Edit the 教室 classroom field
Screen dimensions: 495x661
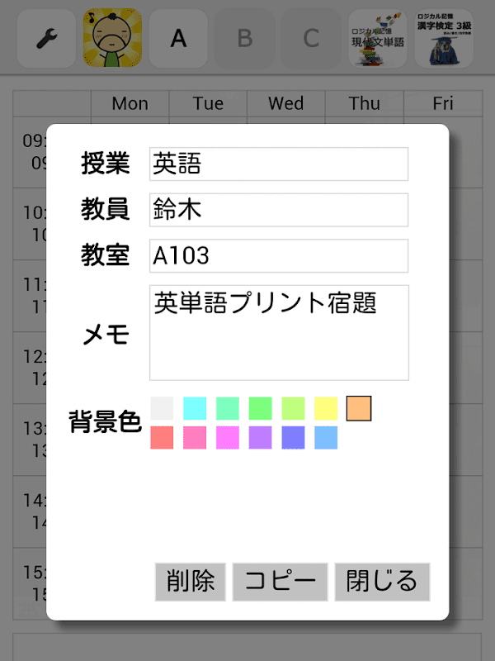coord(279,256)
